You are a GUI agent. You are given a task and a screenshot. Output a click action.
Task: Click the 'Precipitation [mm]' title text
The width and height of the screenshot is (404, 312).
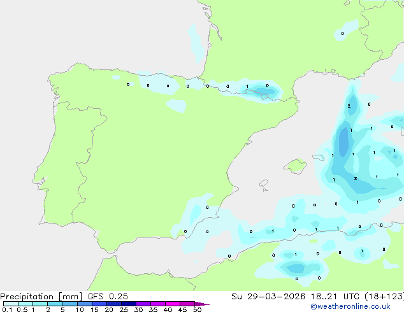pyautogui.click(x=41, y=297)
